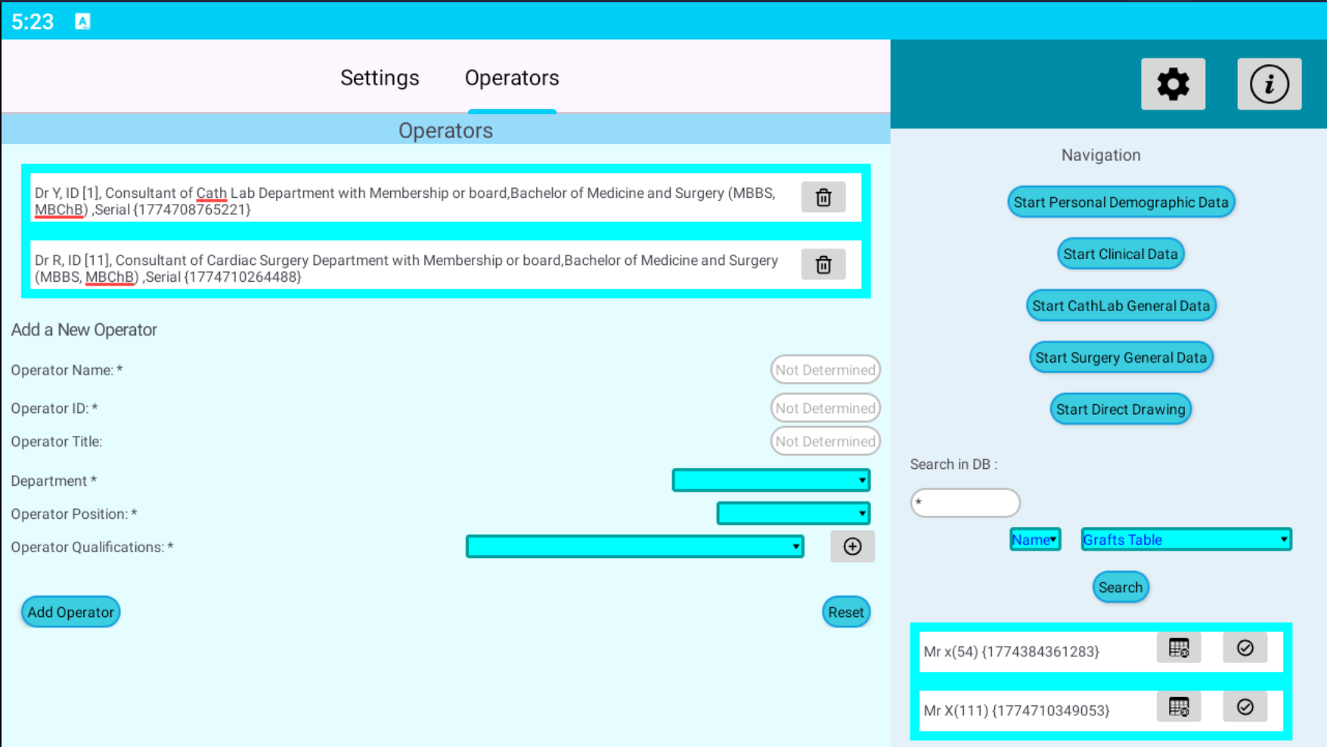Focus the Search in DB text box
Viewport: 1327px width, 747px height.
click(965, 503)
